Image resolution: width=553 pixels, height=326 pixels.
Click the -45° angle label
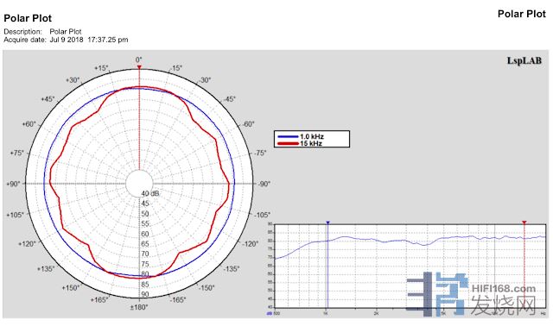pos(230,99)
